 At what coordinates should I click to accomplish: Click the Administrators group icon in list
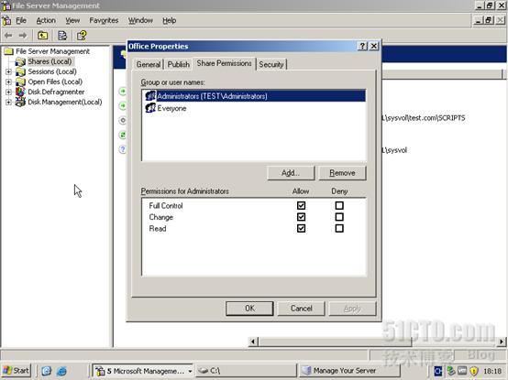(150, 96)
